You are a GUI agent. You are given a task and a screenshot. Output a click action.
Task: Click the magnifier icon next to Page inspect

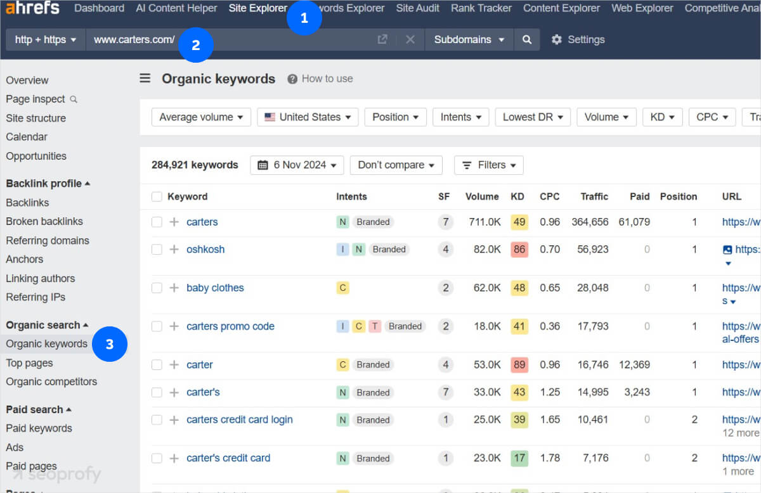[x=74, y=99]
